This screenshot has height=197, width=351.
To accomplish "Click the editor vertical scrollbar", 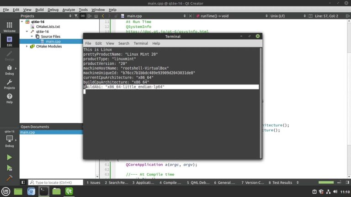I will tap(349, 98).
